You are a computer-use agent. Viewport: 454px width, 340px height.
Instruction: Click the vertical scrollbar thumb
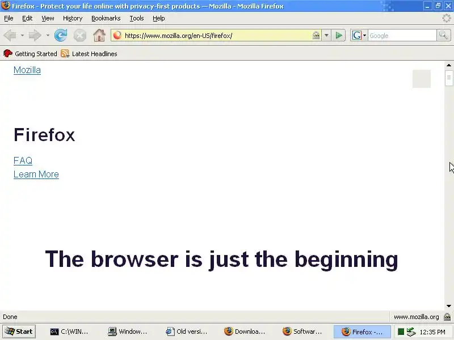(x=449, y=78)
